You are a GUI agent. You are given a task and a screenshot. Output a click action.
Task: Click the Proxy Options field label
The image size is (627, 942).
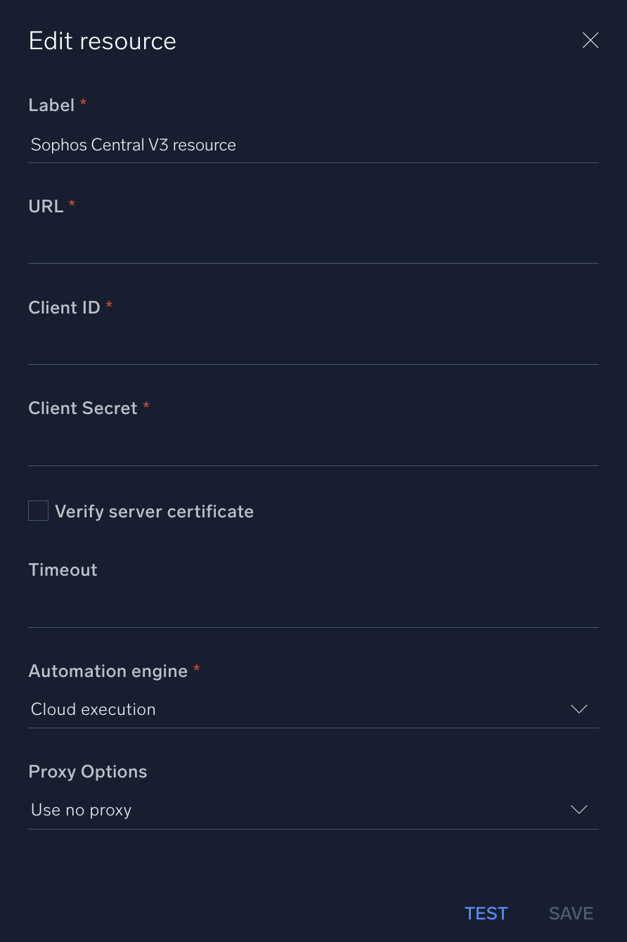(x=87, y=771)
